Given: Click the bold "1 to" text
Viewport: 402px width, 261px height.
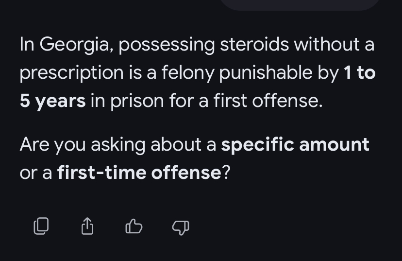Looking at the screenshot, I should 359,73.
